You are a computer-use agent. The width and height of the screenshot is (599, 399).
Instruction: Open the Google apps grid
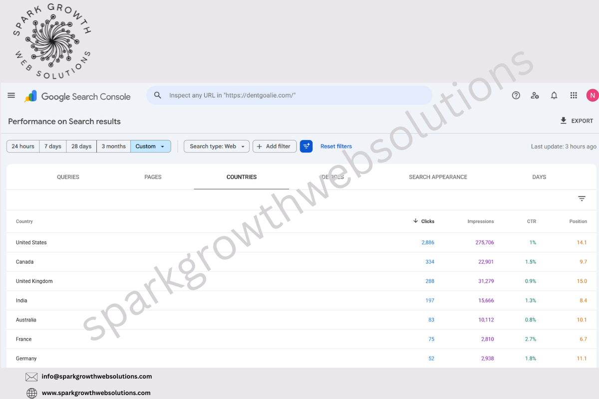coord(574,95)
